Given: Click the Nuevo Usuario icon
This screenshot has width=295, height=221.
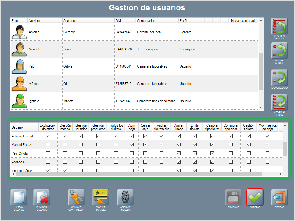Looking at the screenshot, I should 19,197.
